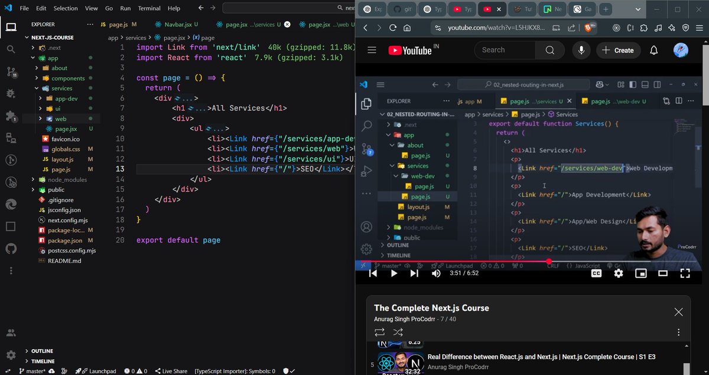Click the YouTube logo

pyautogui.click(x=409, y=50)
